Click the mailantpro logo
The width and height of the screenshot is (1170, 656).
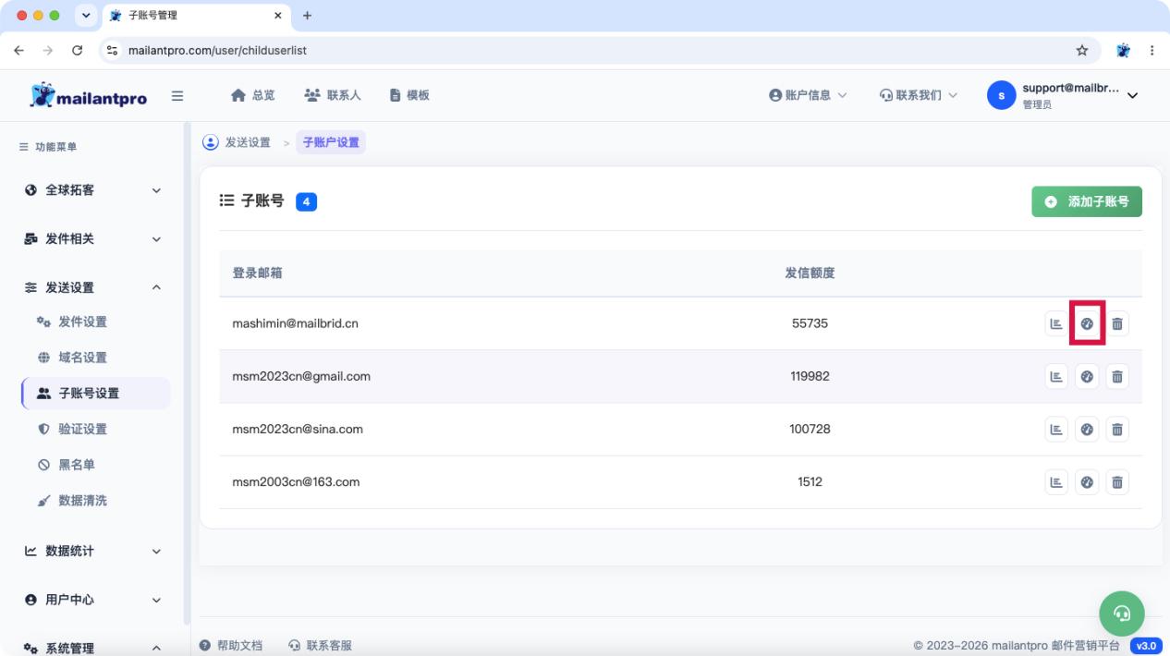[x=89, y=96]
